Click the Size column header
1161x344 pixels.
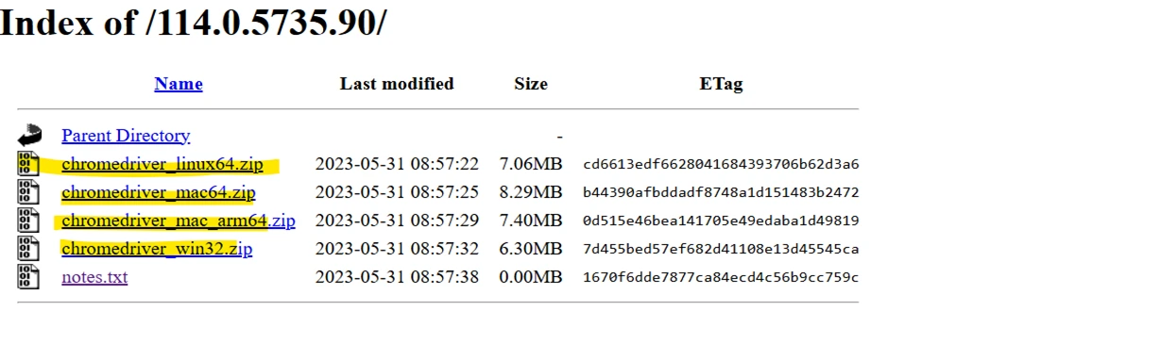(531, 84)
